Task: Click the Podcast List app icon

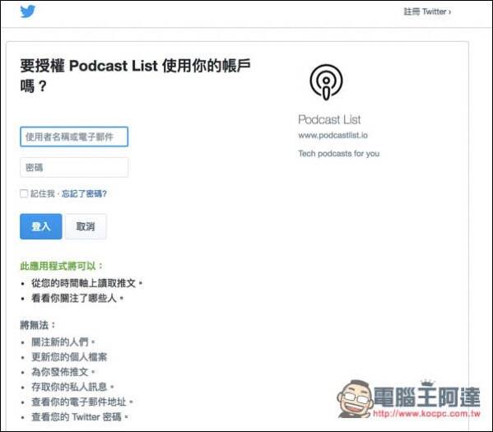Action: tap(326, 81)
